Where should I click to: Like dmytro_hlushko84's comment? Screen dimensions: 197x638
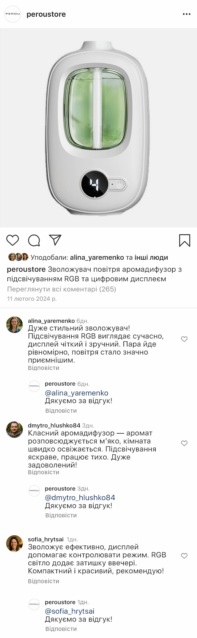[184, 443]
